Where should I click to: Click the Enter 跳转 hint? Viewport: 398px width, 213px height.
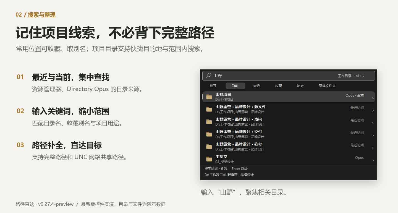click(x=240, y=169)
